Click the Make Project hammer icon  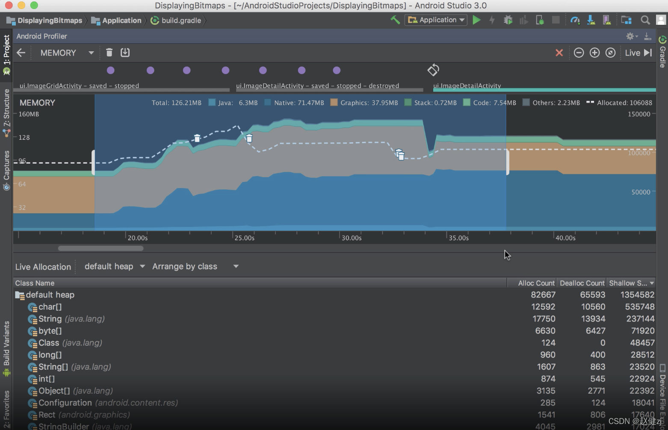click(x=395, y=20)
